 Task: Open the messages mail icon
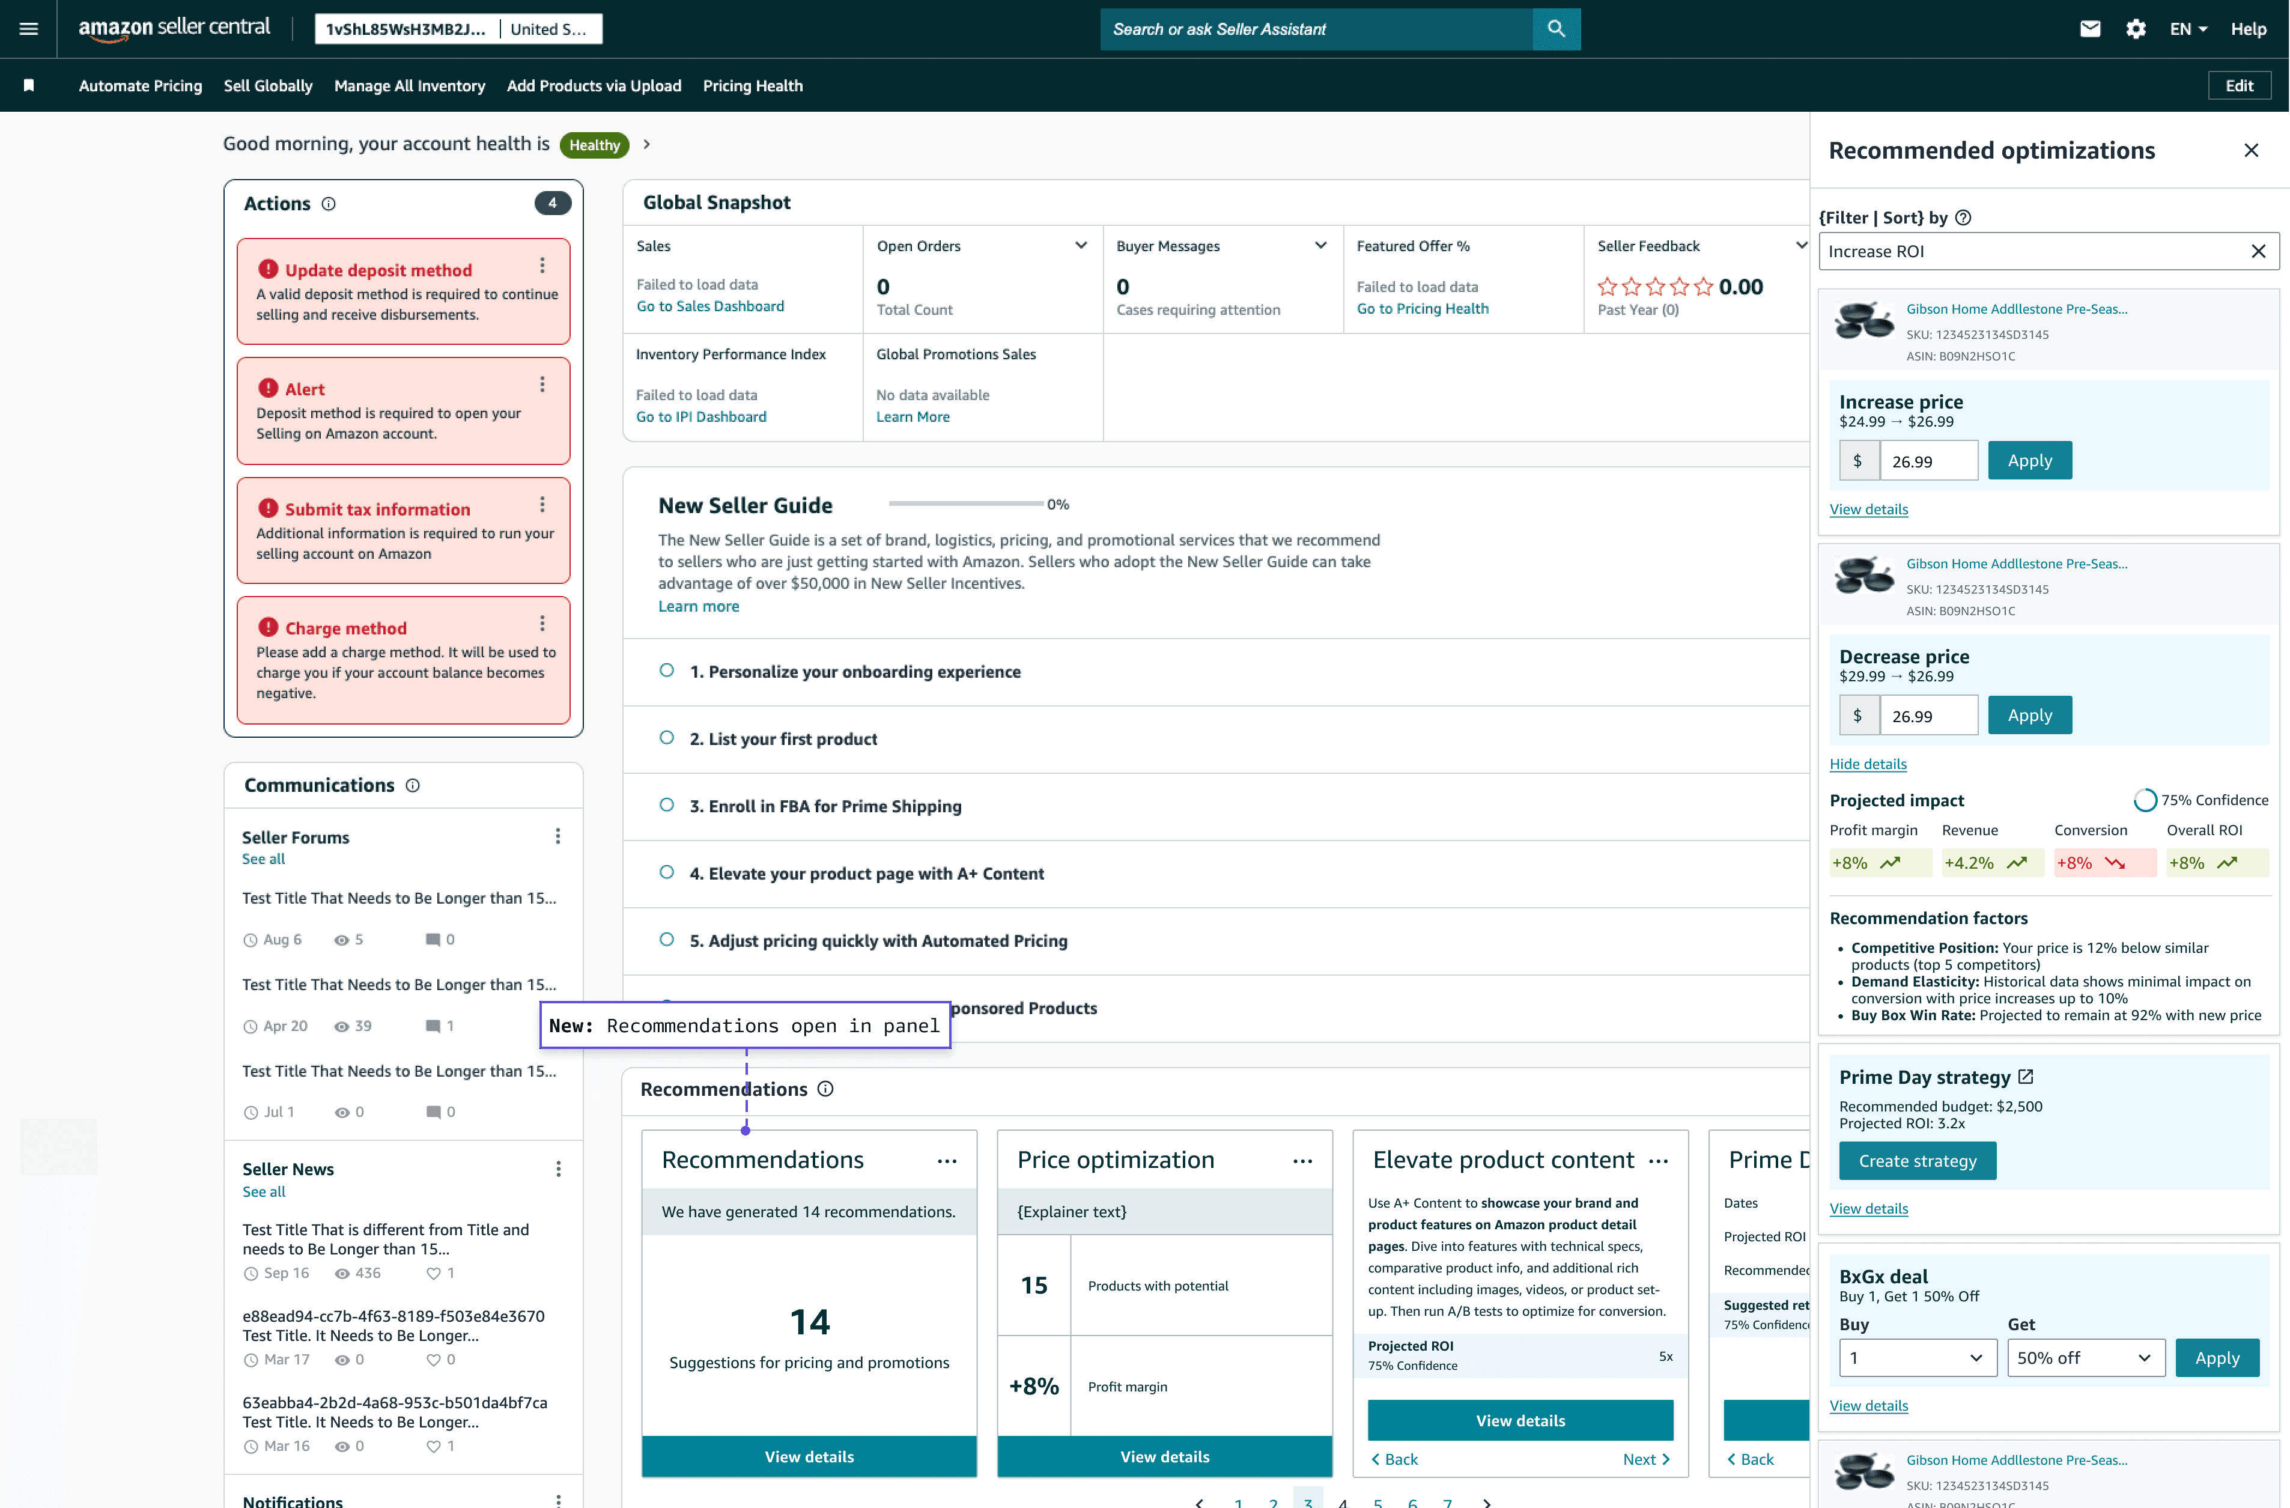click(x=2090, y=29)
